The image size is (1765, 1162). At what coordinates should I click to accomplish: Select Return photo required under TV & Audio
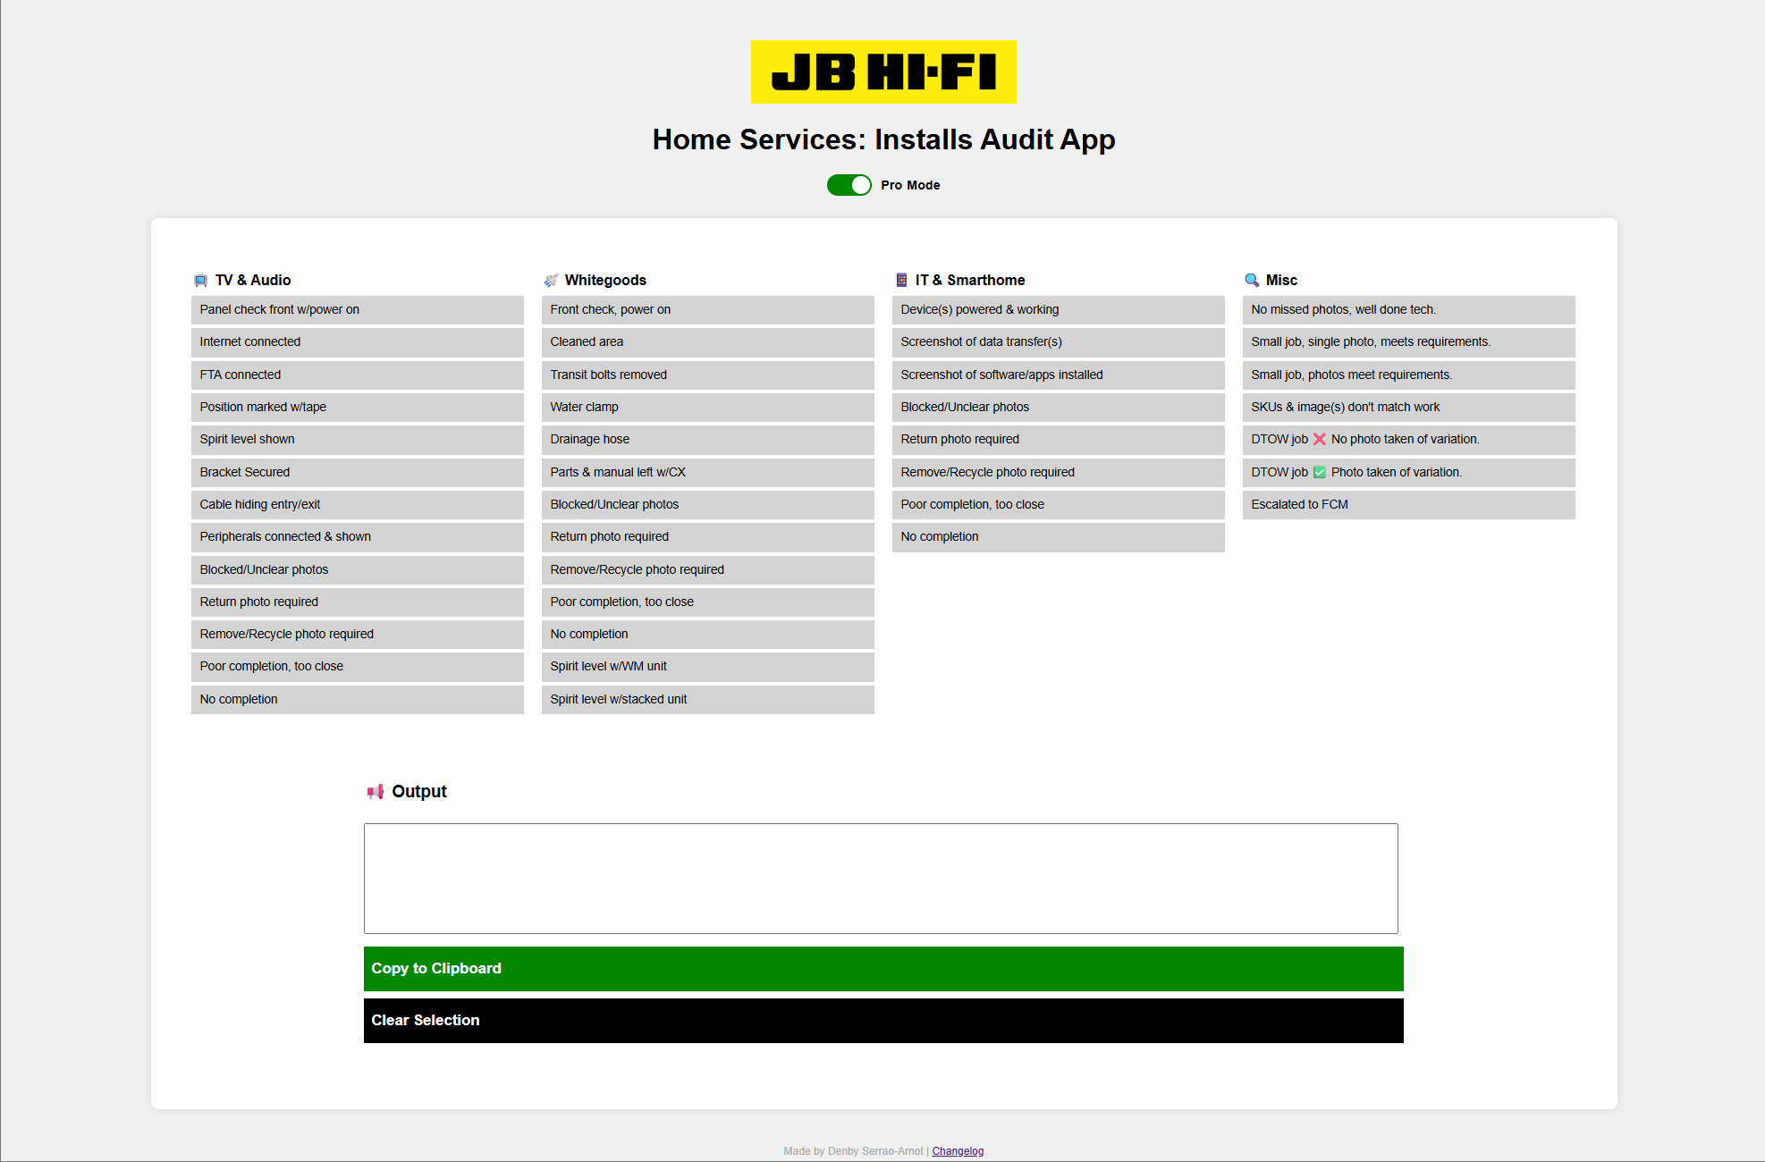pyautogui.click(x=358, y=602)
